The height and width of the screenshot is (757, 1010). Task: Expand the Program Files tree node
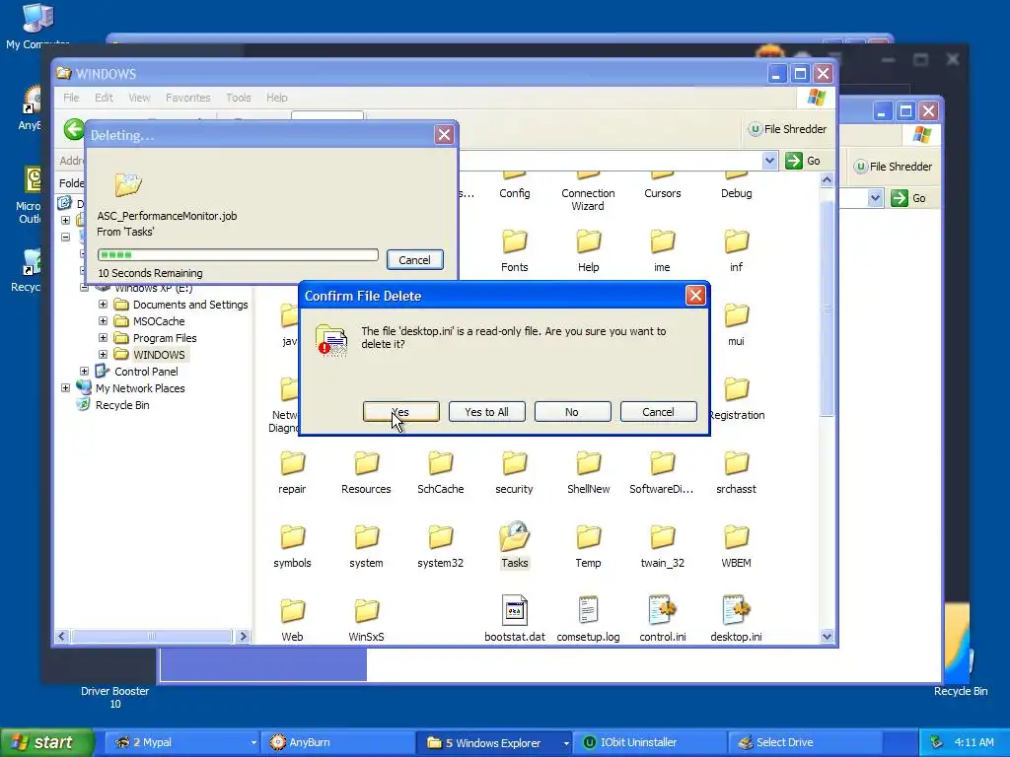[103, 337]
